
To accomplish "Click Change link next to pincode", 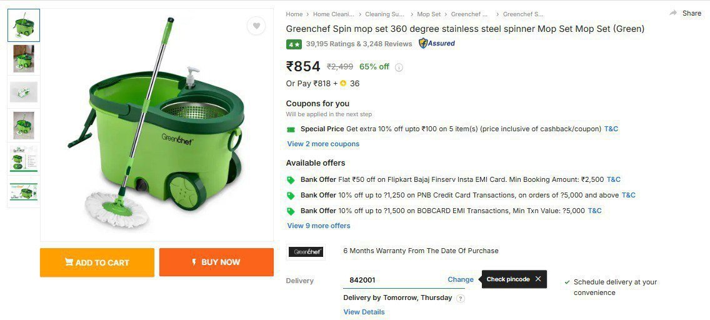I will [461, 279].
